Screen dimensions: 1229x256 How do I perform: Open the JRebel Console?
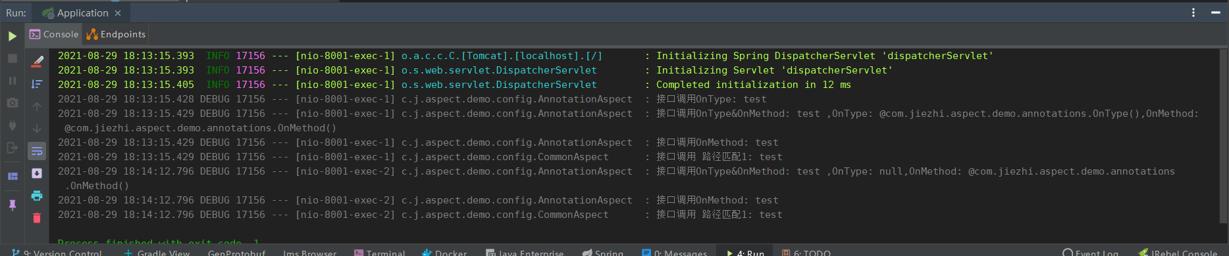[x=1178, y=253]
